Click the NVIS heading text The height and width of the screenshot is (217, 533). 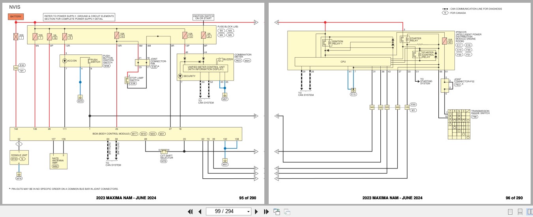pos(15,7)
